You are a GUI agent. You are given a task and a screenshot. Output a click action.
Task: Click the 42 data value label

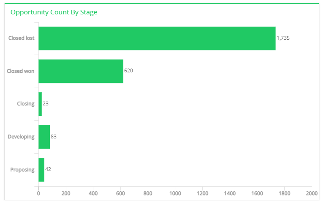[48, 169]
